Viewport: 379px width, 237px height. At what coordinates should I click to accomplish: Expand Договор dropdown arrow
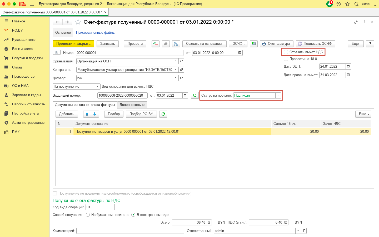click(x=176, y=78)
